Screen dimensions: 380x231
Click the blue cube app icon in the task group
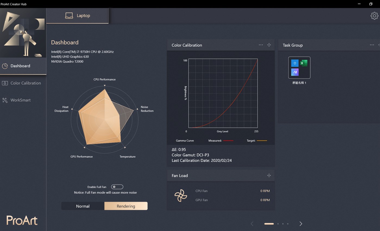pyautogui.click(x=295, y=63)
